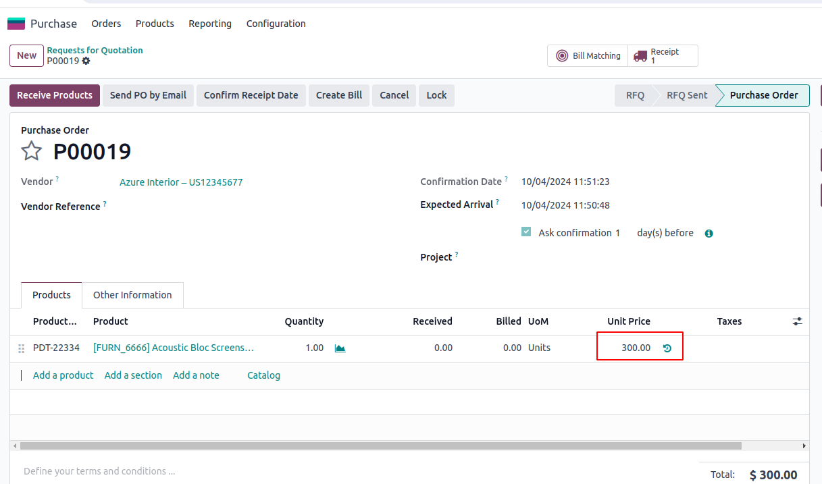Screen dimensions: 822x484
Task: Click the unit price reset history icon
Action: (667, 348)
